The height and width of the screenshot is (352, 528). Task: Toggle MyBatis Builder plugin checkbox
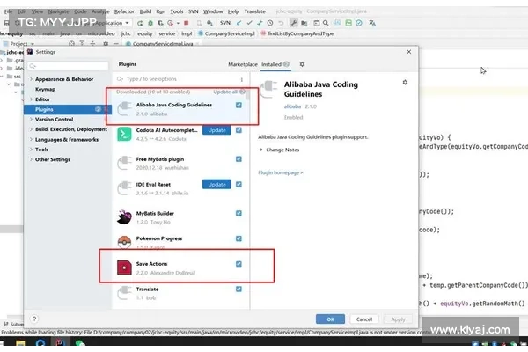point(238,213)
